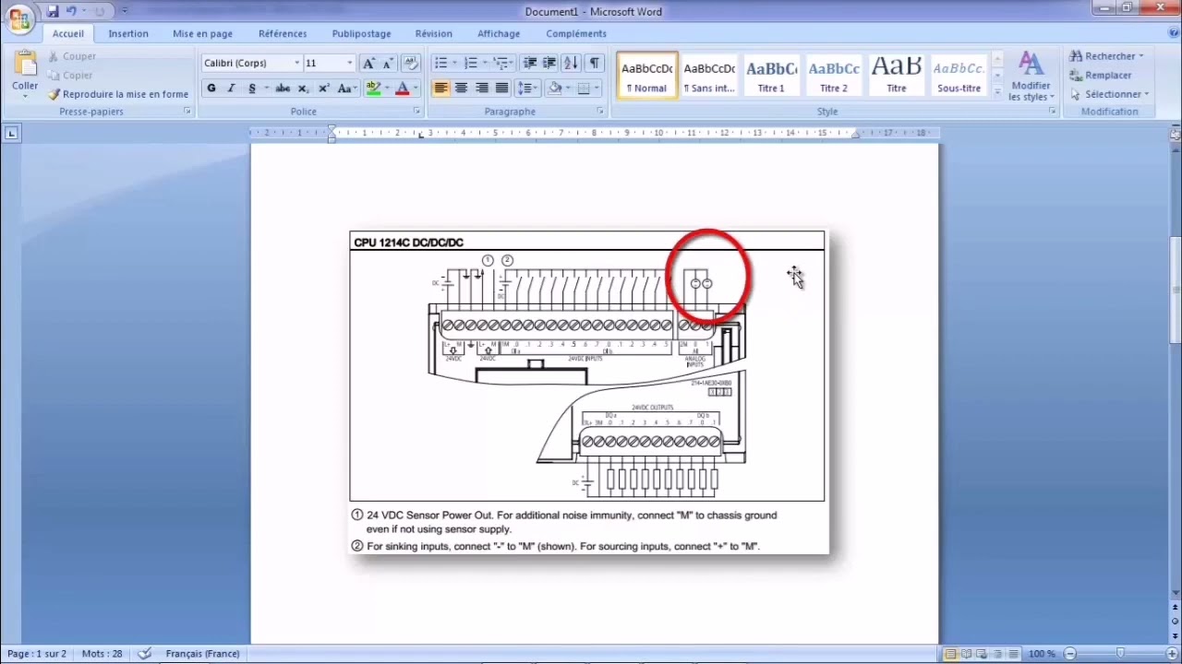Toggle italic (I) formatting
Screen dimensions: 1182x664
(231, 88)
